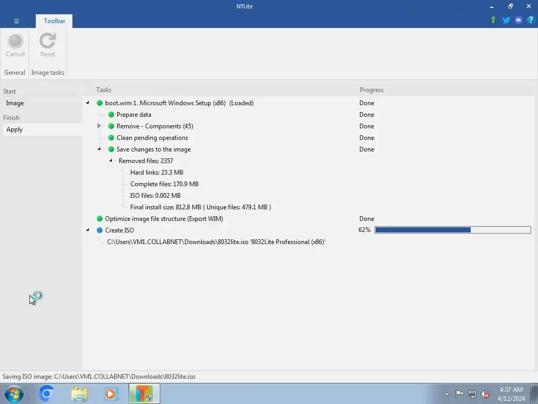
Task: Click the Create ISO progress bar
Action: [452, 230]
